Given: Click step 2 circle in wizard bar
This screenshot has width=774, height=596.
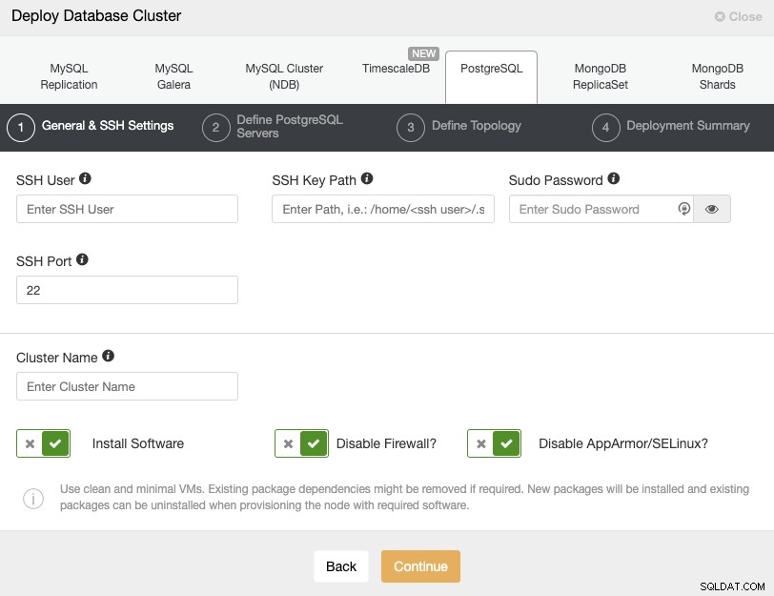Looking at the screenshot, I should (215, 128).
